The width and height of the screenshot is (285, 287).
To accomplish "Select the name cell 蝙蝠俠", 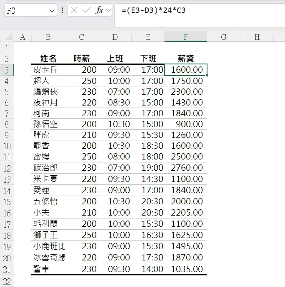I will tap(48, 92).
